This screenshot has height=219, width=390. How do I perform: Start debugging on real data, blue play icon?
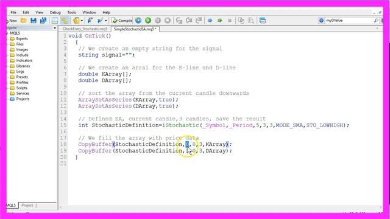pyautogui.click(x=138, y=20)
